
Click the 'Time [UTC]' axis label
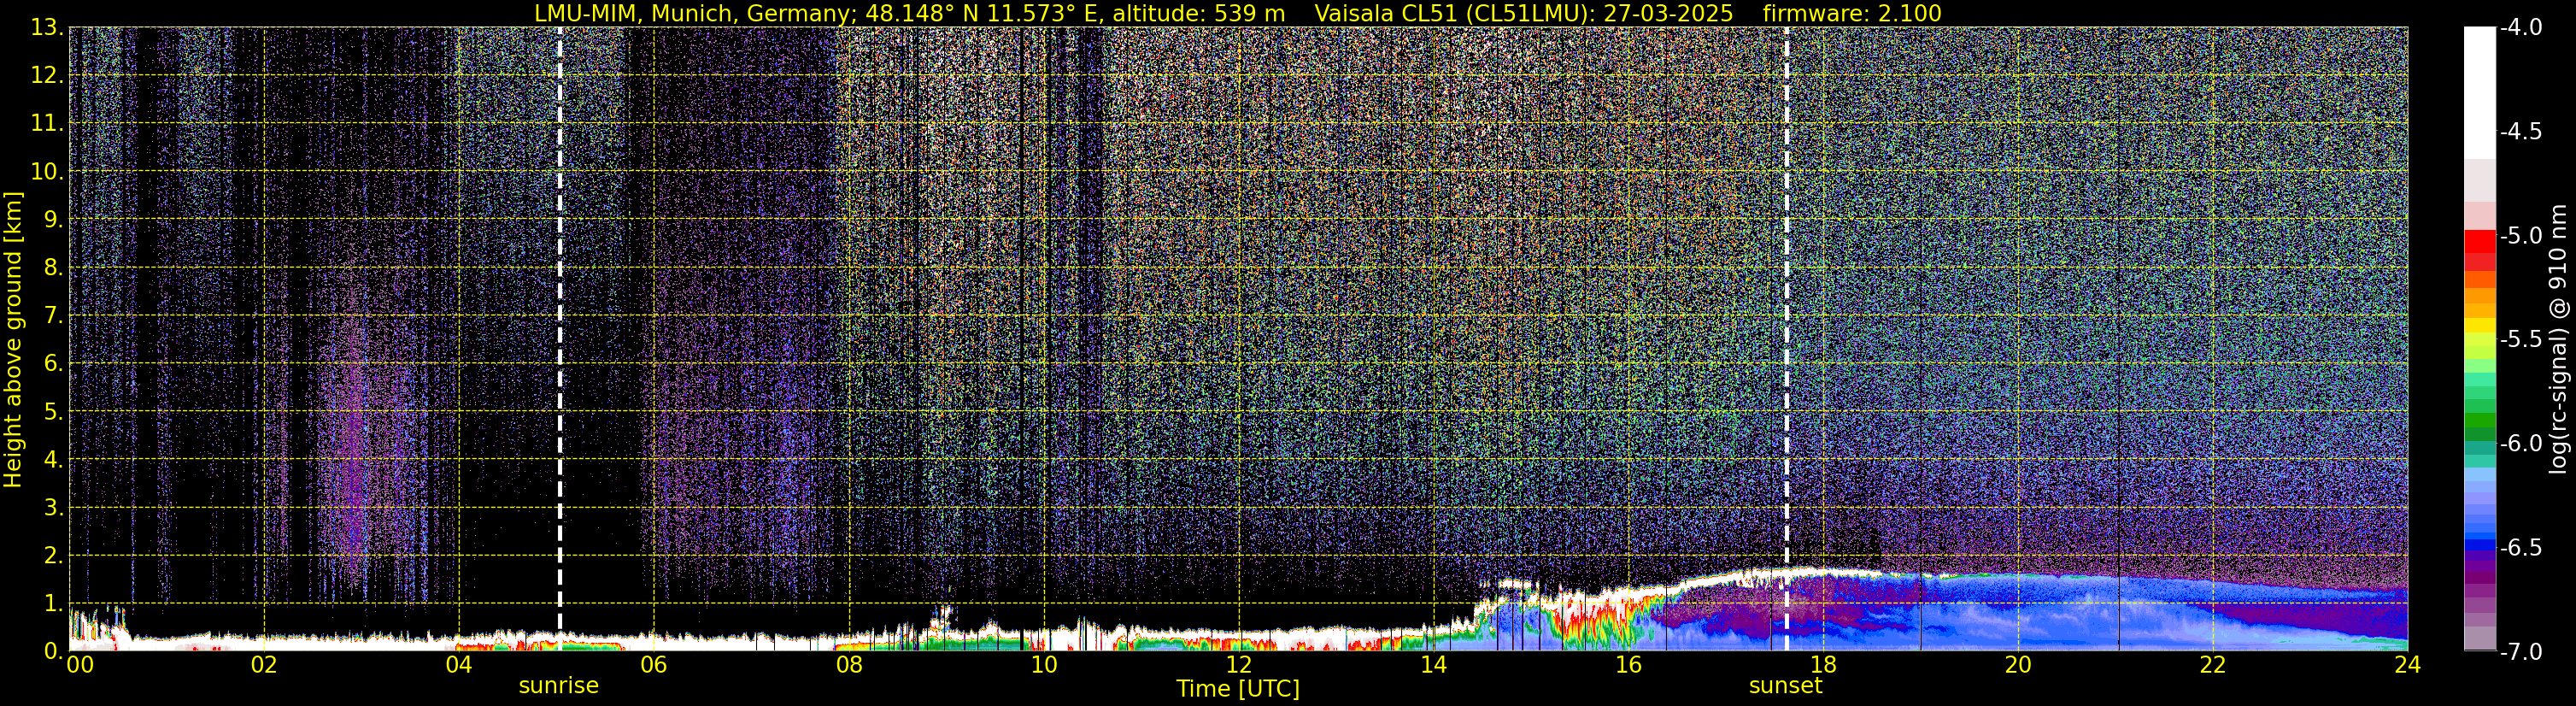1238,688
